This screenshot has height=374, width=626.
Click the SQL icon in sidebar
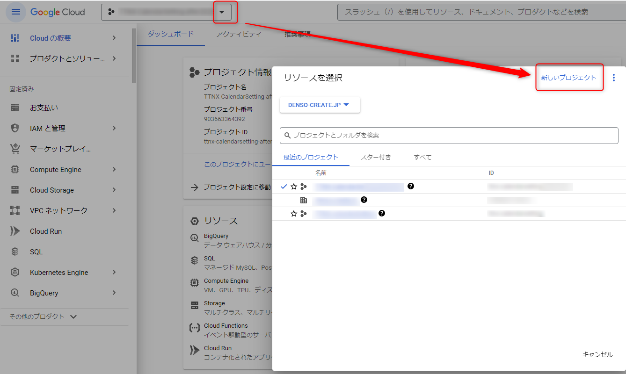(15, 252)
